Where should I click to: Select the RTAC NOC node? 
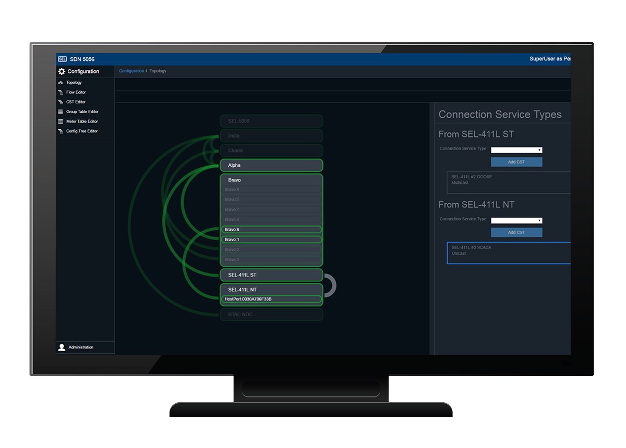tap(271, 315)
